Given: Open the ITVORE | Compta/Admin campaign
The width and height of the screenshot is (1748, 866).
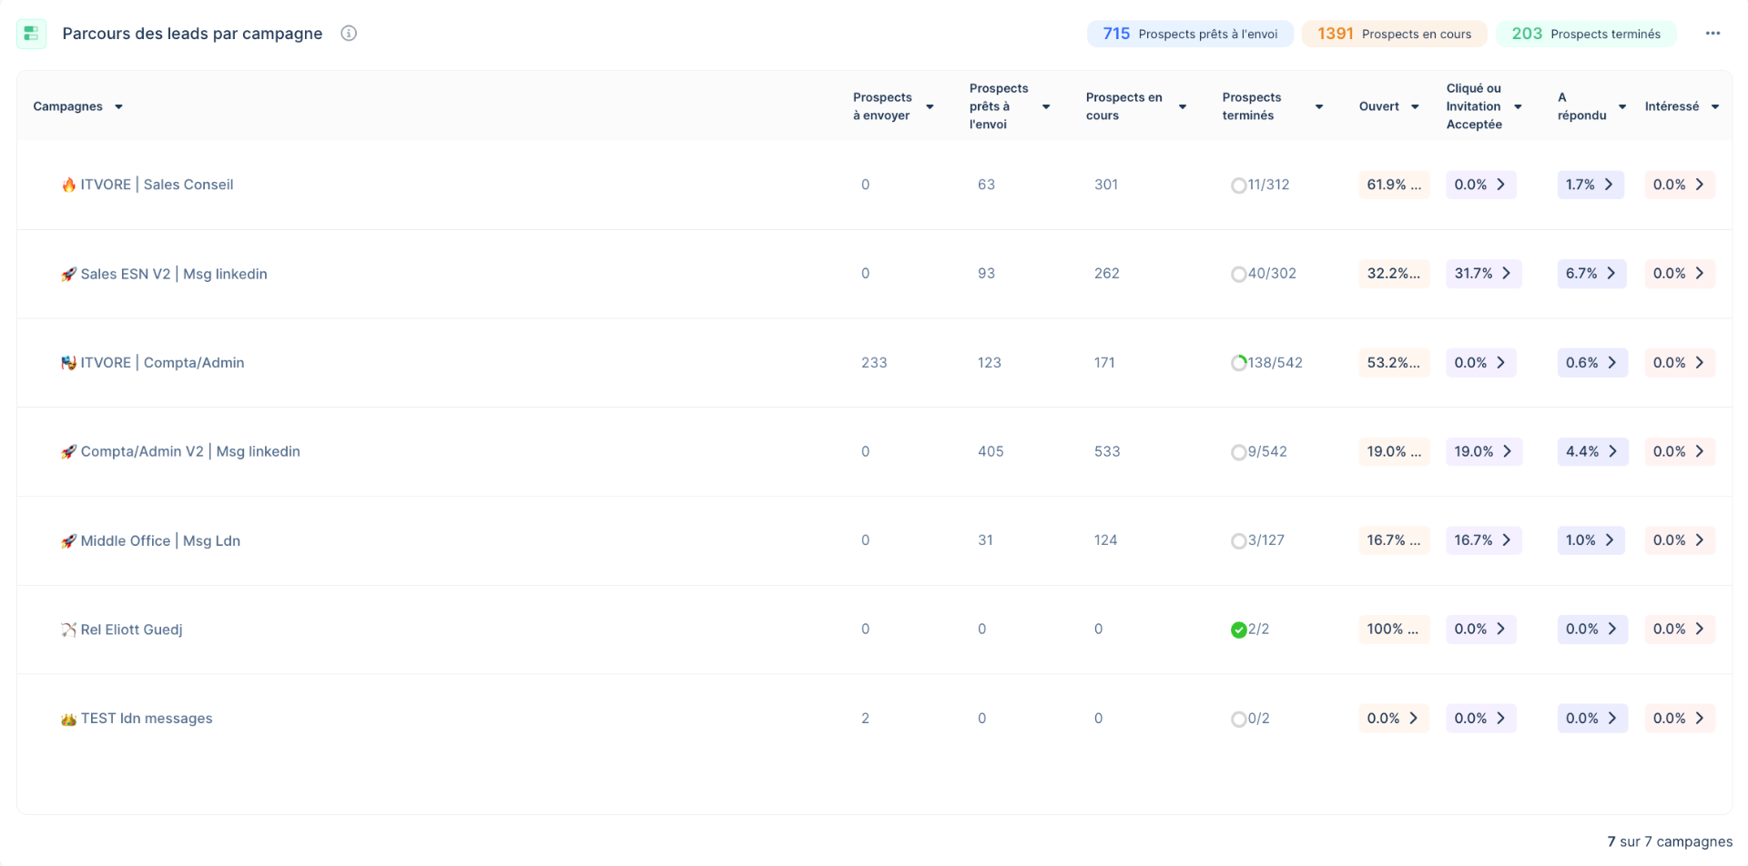Looking at the screenshot, I should [162, 363].
